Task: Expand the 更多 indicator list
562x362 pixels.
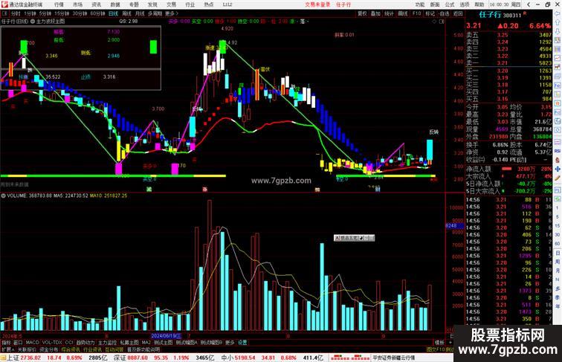Action: click(230, 343)
